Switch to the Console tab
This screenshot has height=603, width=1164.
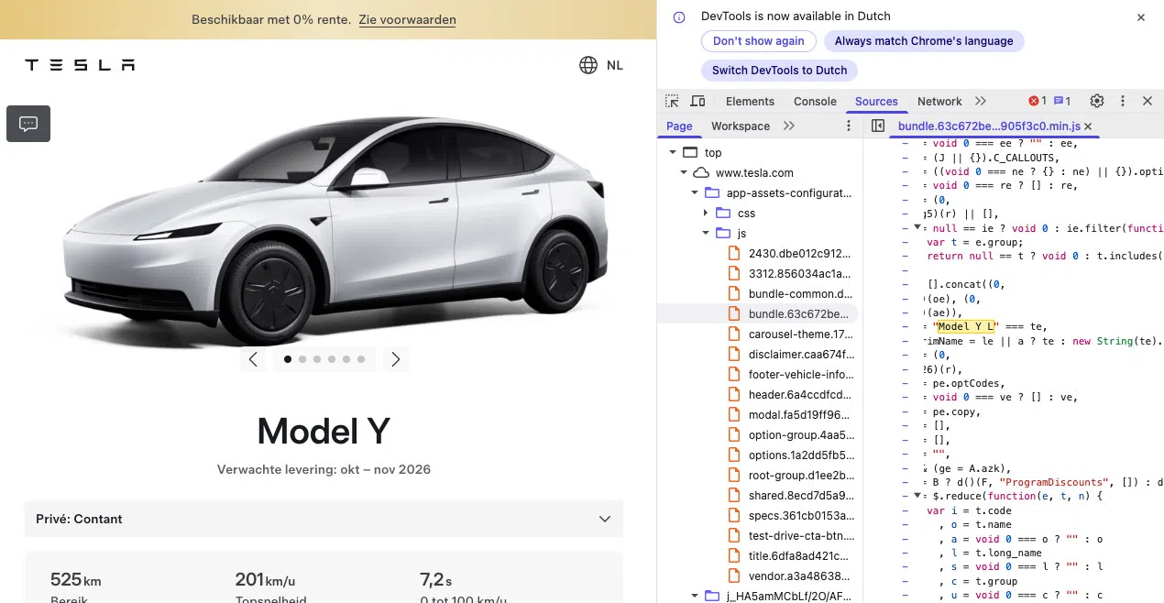coord(815,102)
